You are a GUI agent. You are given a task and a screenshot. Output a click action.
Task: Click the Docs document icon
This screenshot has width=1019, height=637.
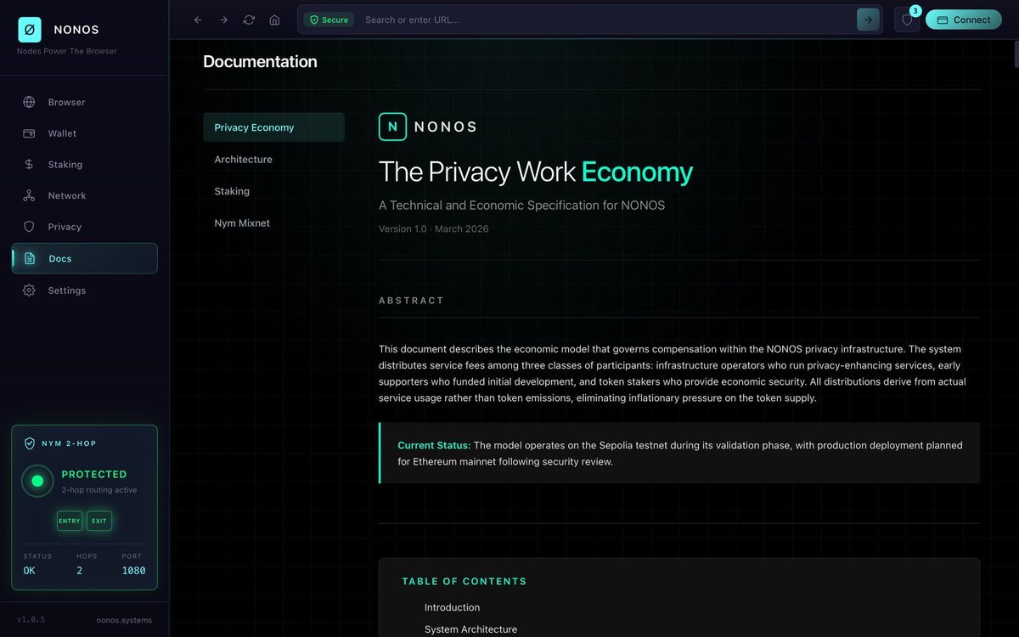coord(30,258)
